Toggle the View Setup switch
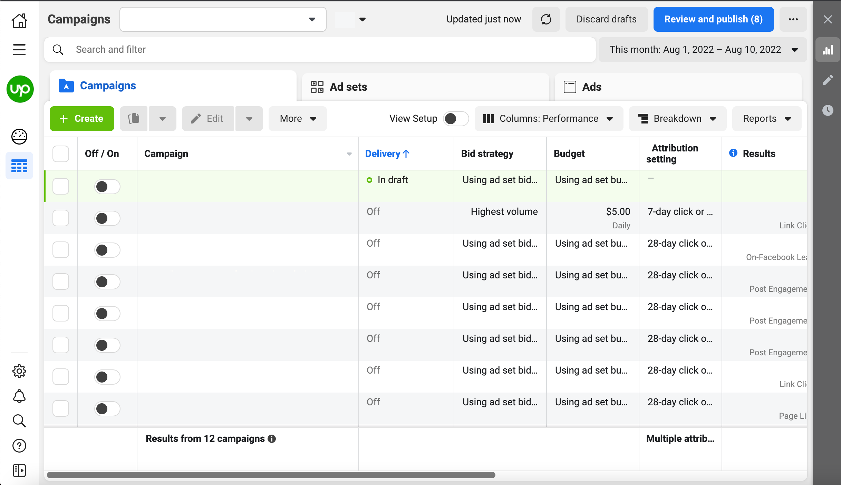 (x=455, y=119)
